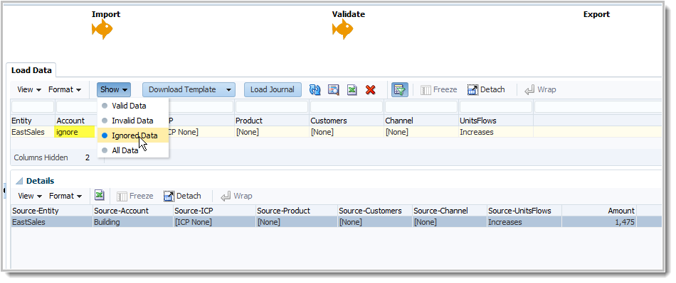Click the red X delete icon
This screenshot has width=676, height=283.
click(x=370, y=90)
